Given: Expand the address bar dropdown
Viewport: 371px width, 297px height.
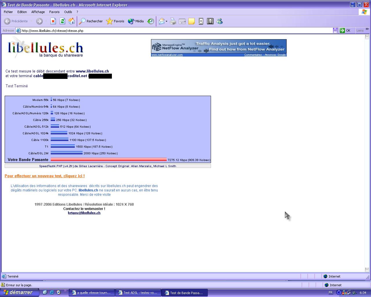Looking at the screenshot, I should [335, 30].
